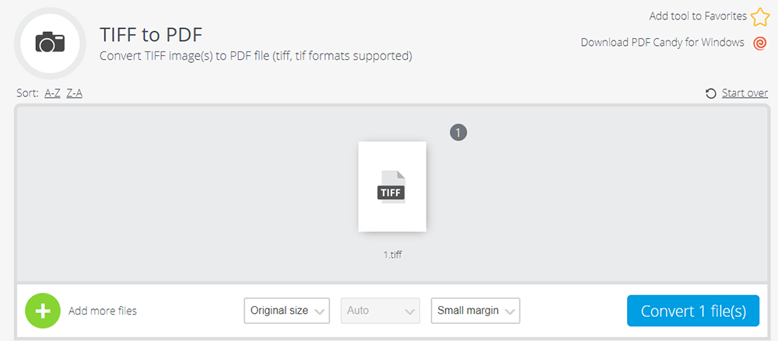Click the PDF Candy swirl logo icon
This screenshot has width=778, height=341.
760,43
